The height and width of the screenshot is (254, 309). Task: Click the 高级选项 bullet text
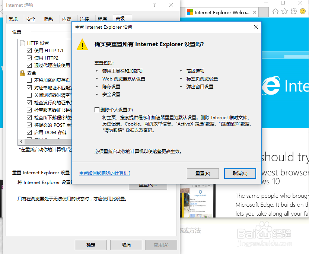195,71
